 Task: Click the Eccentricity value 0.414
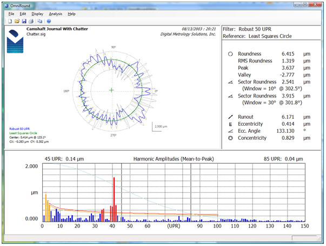(x=288, y=124)
